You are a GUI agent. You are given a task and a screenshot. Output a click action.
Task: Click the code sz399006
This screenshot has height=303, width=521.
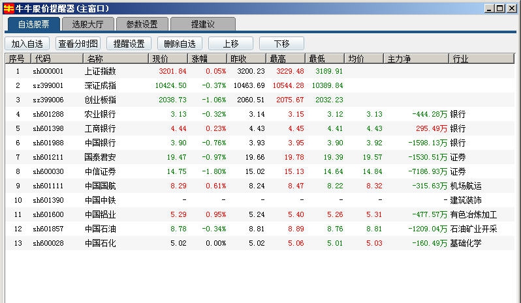tap(48, 100)
